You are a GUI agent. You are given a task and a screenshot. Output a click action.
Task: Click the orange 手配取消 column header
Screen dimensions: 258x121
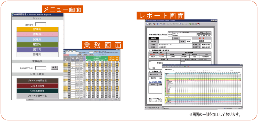tap(110, 59)
